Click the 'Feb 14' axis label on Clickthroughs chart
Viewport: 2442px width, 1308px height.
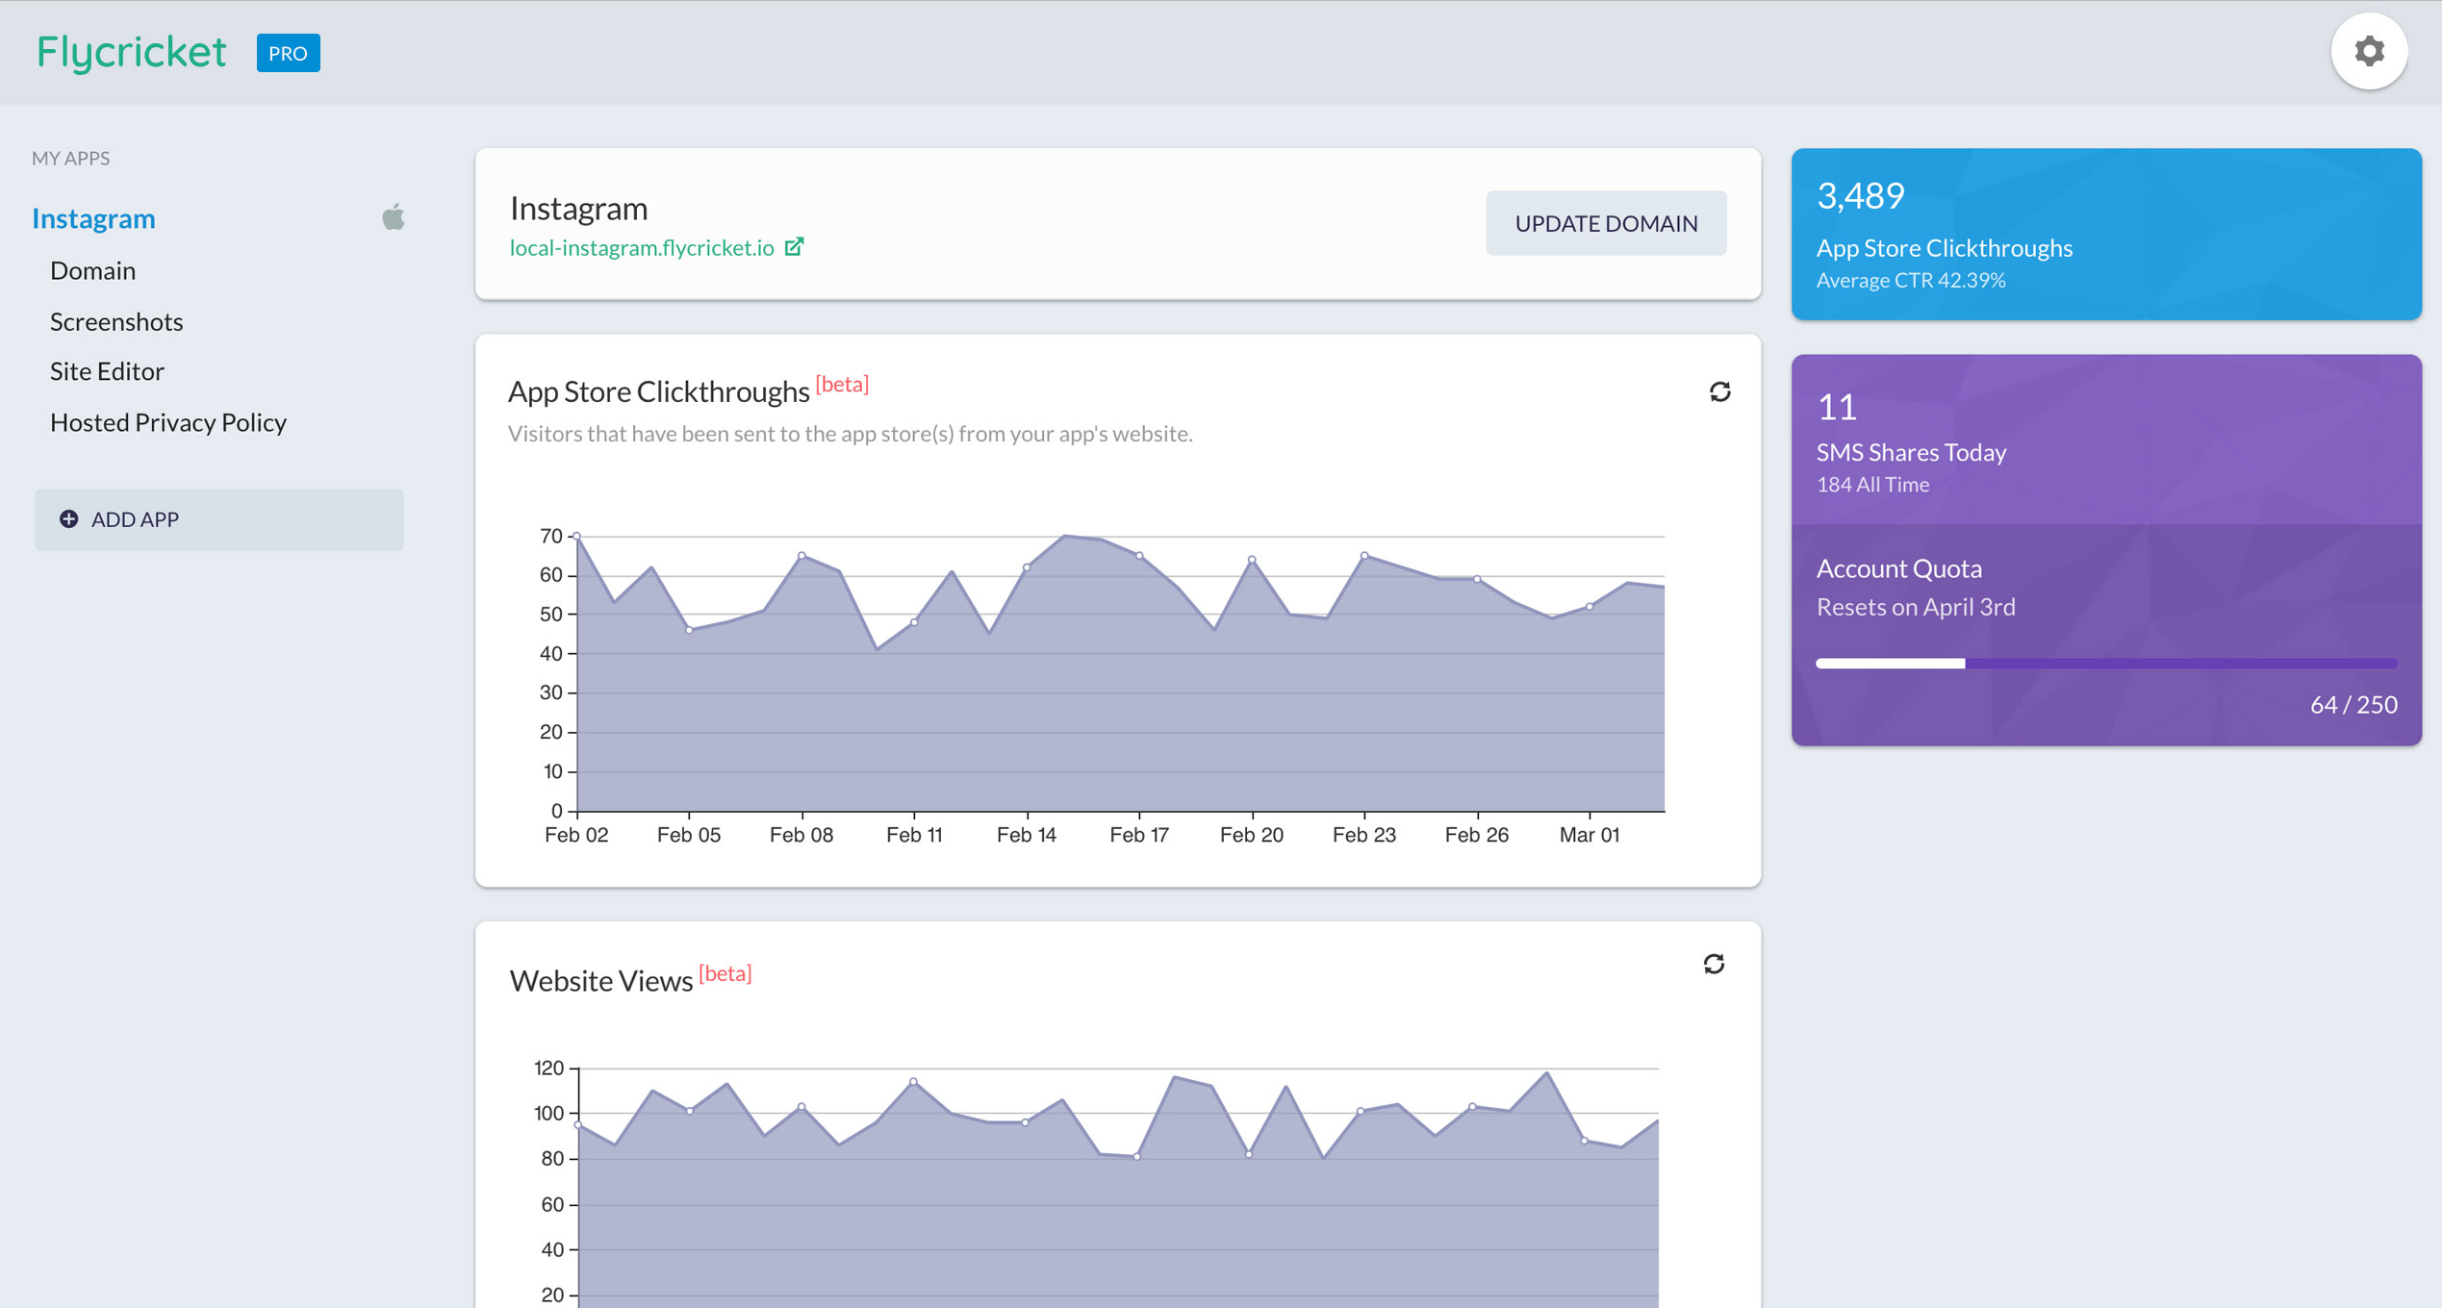(x=1027, y=835)
